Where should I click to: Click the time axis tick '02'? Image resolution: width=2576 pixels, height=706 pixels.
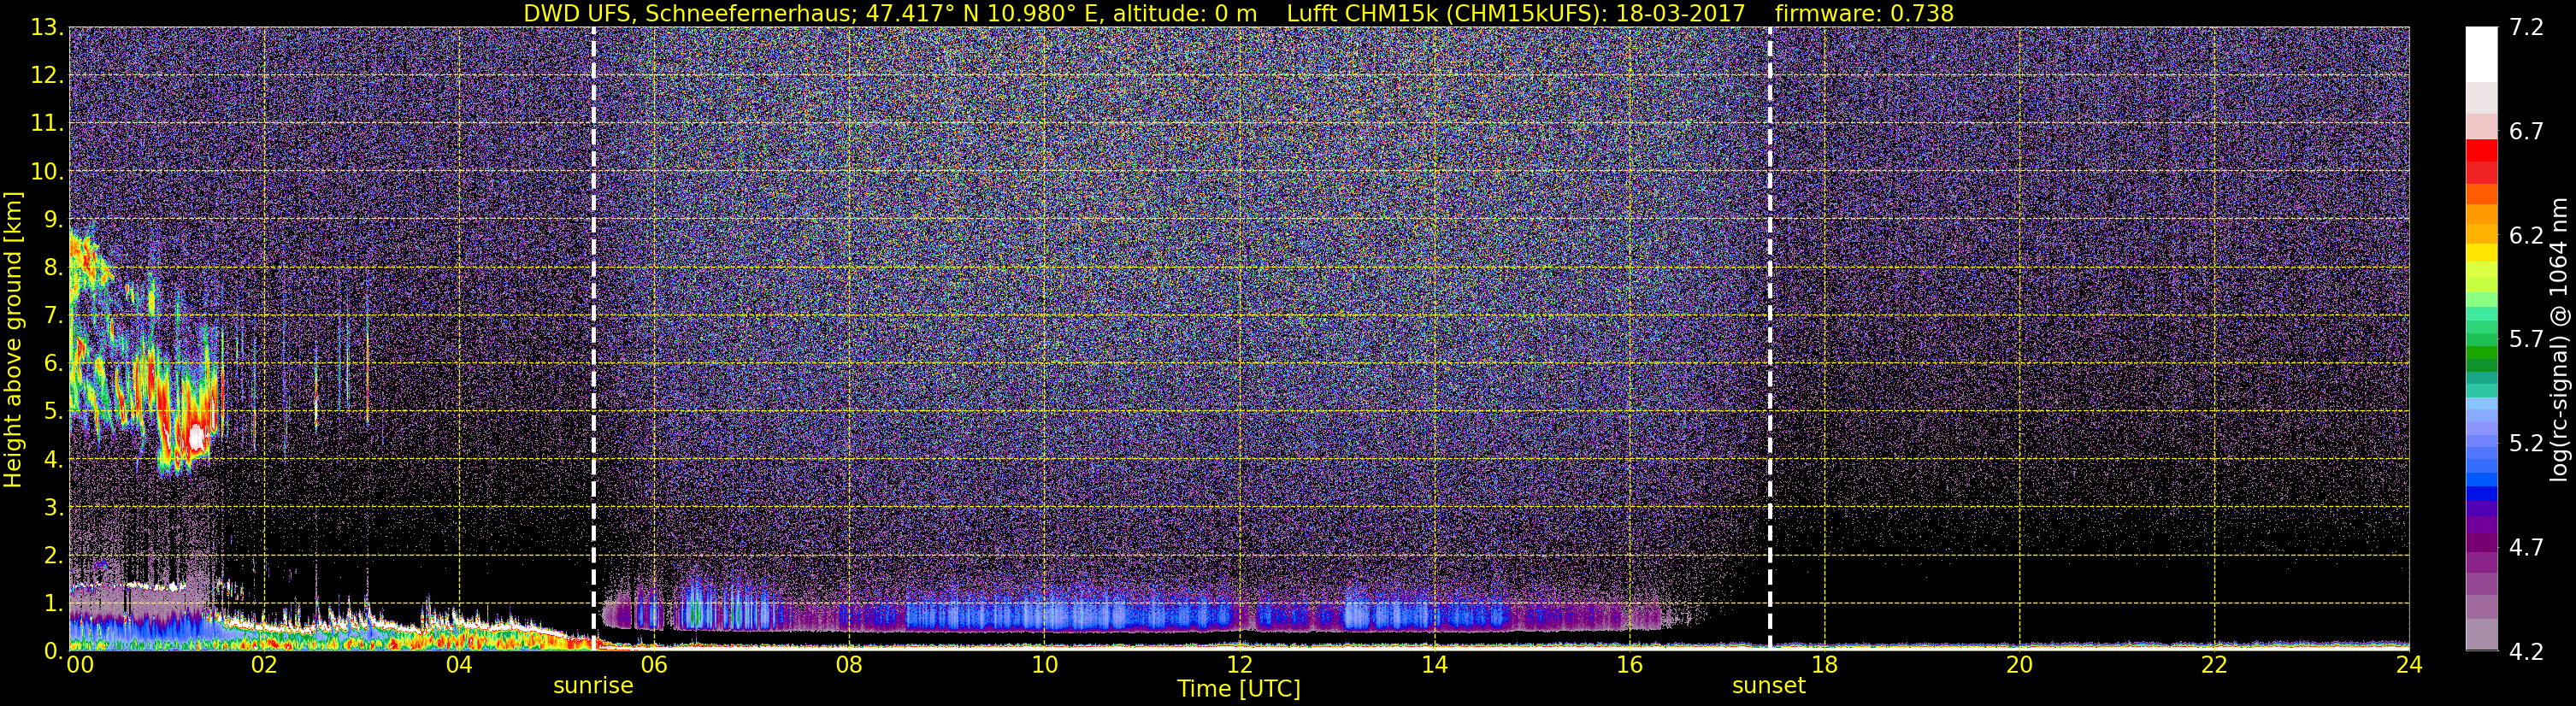click(264, 665)
